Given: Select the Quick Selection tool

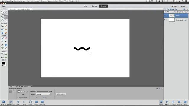Looking at the screenshot, I should click(x=6, y=20).
